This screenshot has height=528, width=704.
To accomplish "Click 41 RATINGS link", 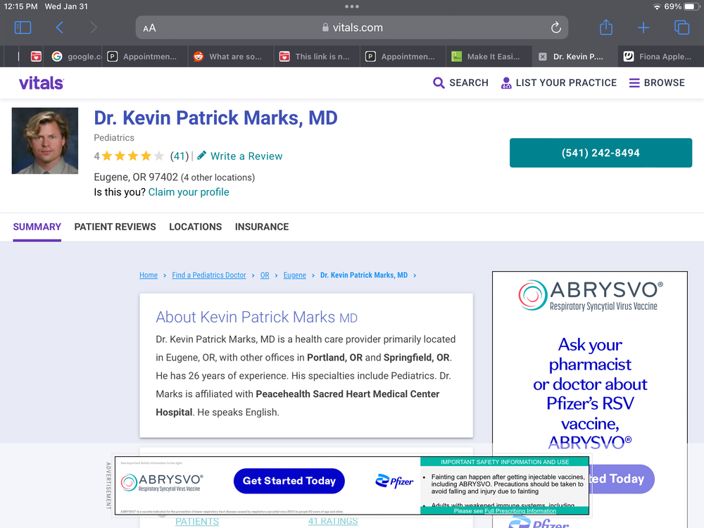I will [x=333, y=521].
